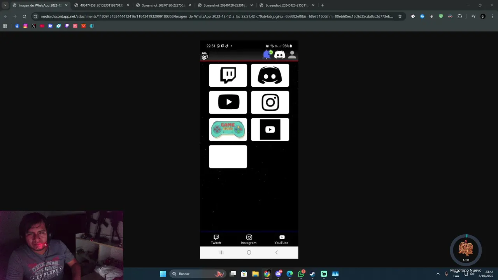The image size is (498, 280).
Task: Open the Windows Start menu
Action: tap(163, 274)
